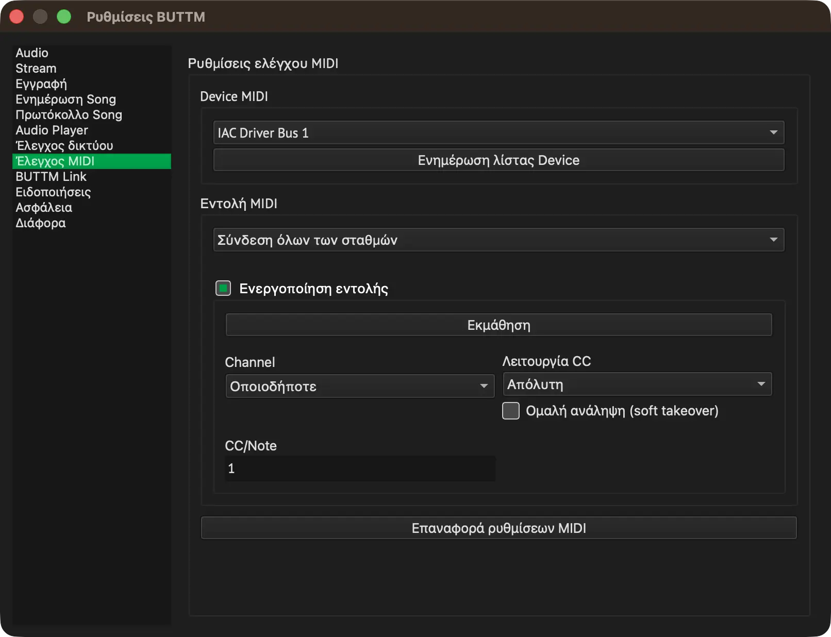Select Stream in the sidebar
831x637 pixels.
[x=92, y=69]
